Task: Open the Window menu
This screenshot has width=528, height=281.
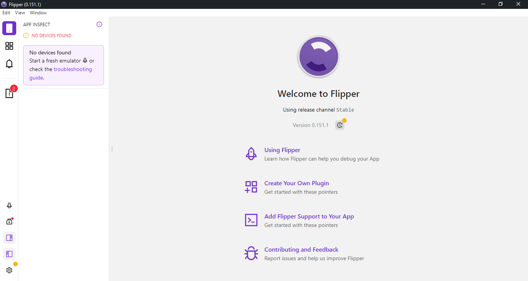Action: click(x=38, y=13)
